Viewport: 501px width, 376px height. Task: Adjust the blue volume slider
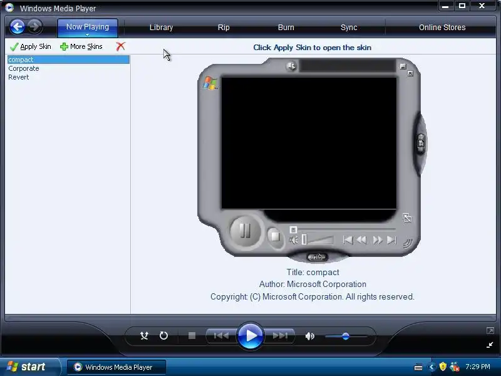[x=346, y=336]
